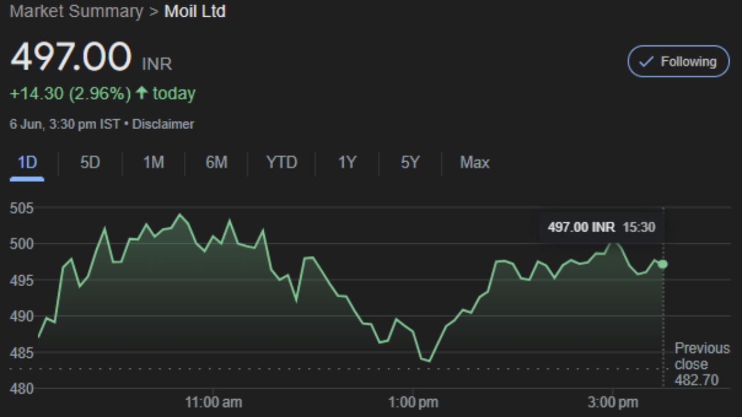This screenshot has height=417, width=742.
Task: Switch to the YTD chart range
Action: tap(281, 163)
